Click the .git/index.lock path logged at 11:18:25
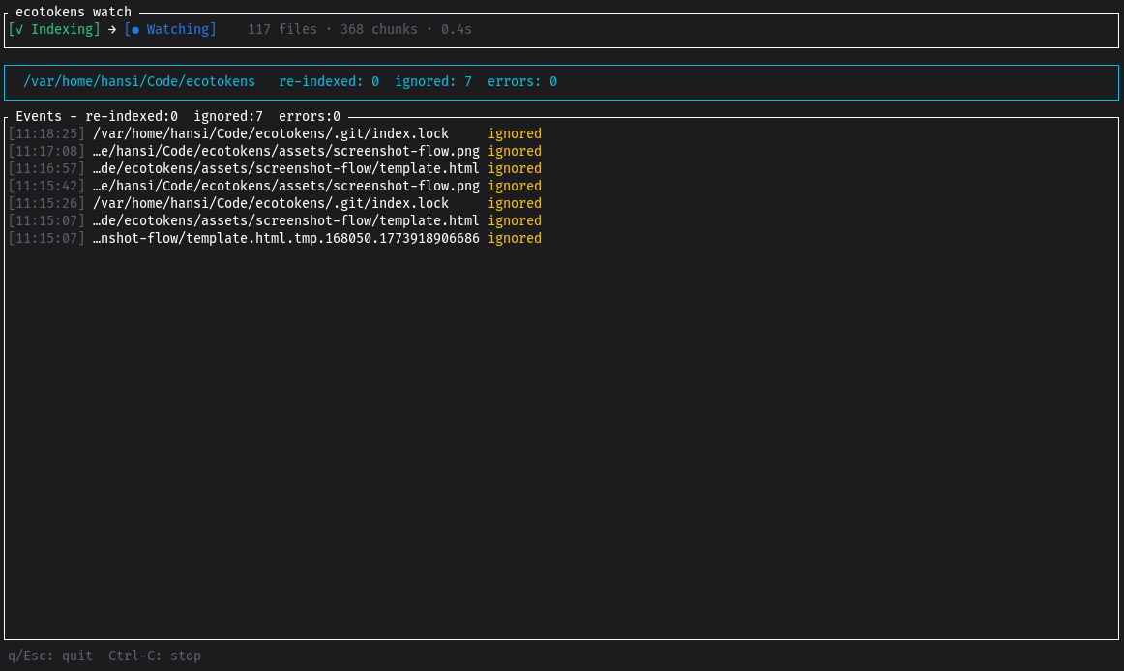 [271, 134]
